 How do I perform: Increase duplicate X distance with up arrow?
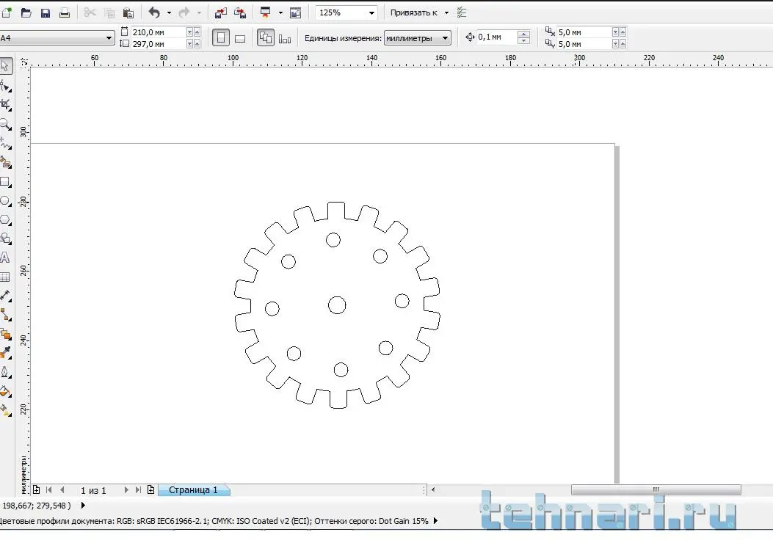tap(623, 32)
